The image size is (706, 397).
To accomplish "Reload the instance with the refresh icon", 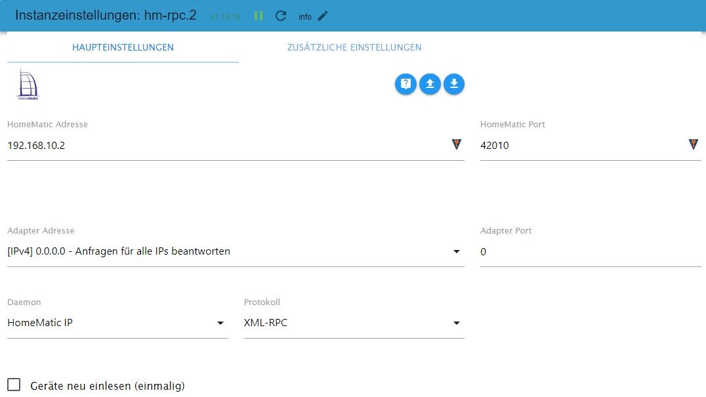I will coord(281,16).
